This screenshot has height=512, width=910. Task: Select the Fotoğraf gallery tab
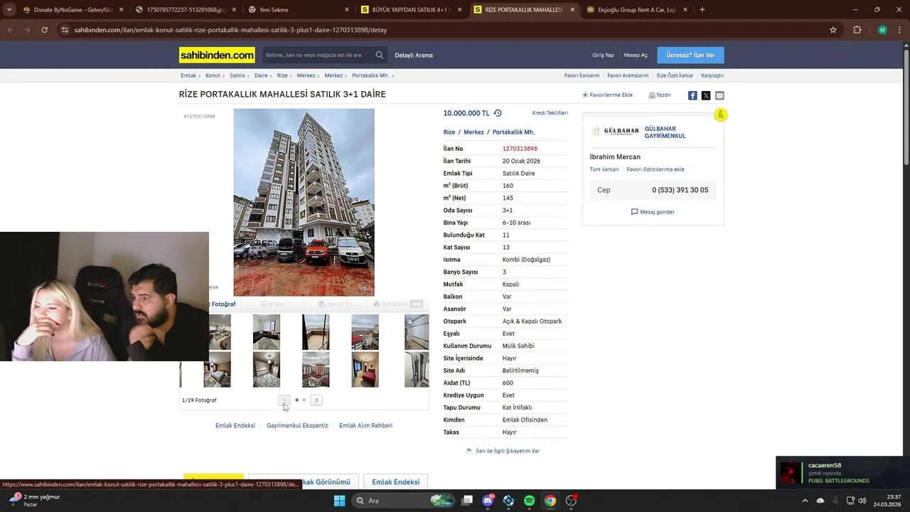[223, 304]
